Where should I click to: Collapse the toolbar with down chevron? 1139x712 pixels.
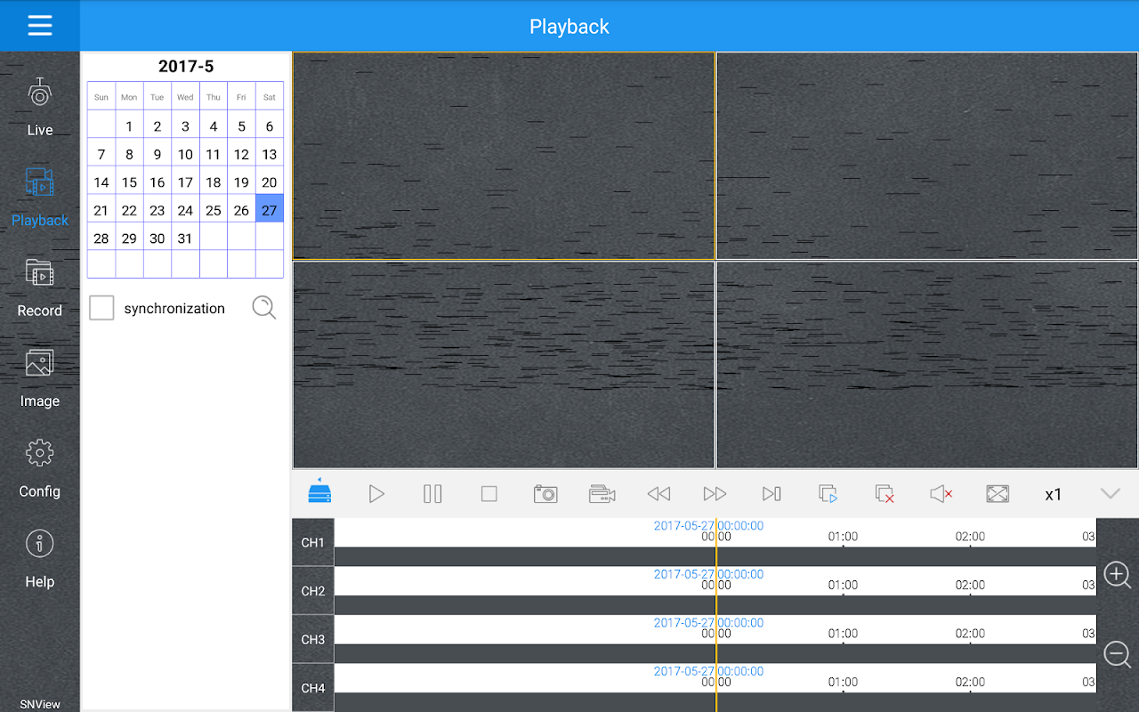[1110, 493]
